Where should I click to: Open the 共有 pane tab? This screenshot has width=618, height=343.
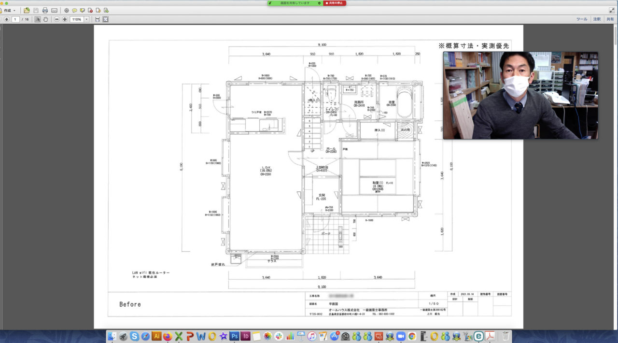pyautogui.click(x=610, y=19)
